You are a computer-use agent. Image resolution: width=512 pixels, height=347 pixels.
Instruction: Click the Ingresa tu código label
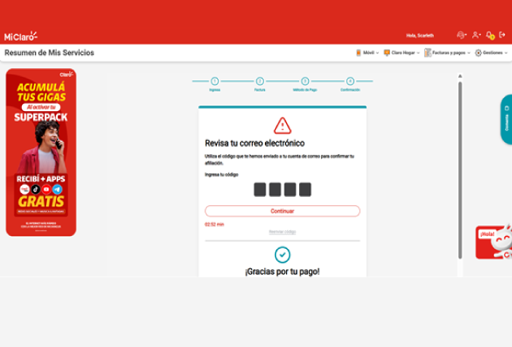click(x=221, y=174)
